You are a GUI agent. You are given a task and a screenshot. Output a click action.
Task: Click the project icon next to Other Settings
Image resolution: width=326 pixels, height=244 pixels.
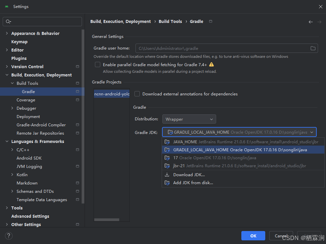(x=78, y=224)
